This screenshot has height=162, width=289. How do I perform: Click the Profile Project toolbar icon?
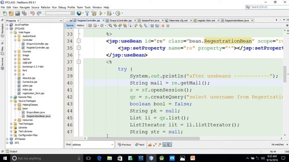[x=118, y=13]
